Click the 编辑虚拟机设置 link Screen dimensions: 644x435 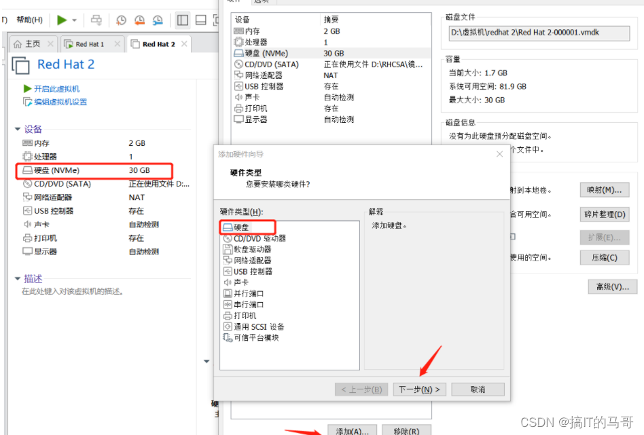tap(60, 102)
